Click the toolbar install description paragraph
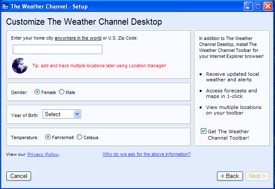The height and width of the screenshot is (189, 275). tap(232, 47)
